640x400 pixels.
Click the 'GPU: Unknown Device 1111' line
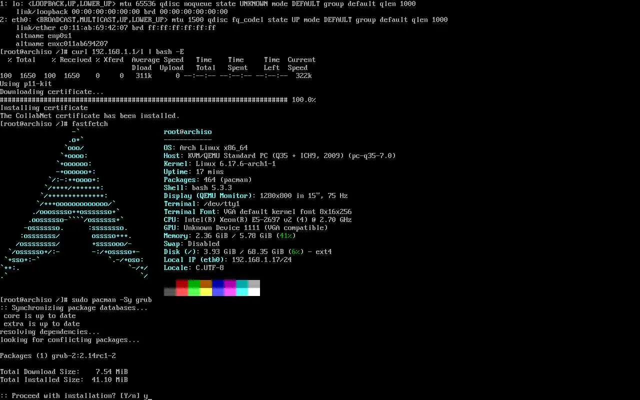click(246, 228)
